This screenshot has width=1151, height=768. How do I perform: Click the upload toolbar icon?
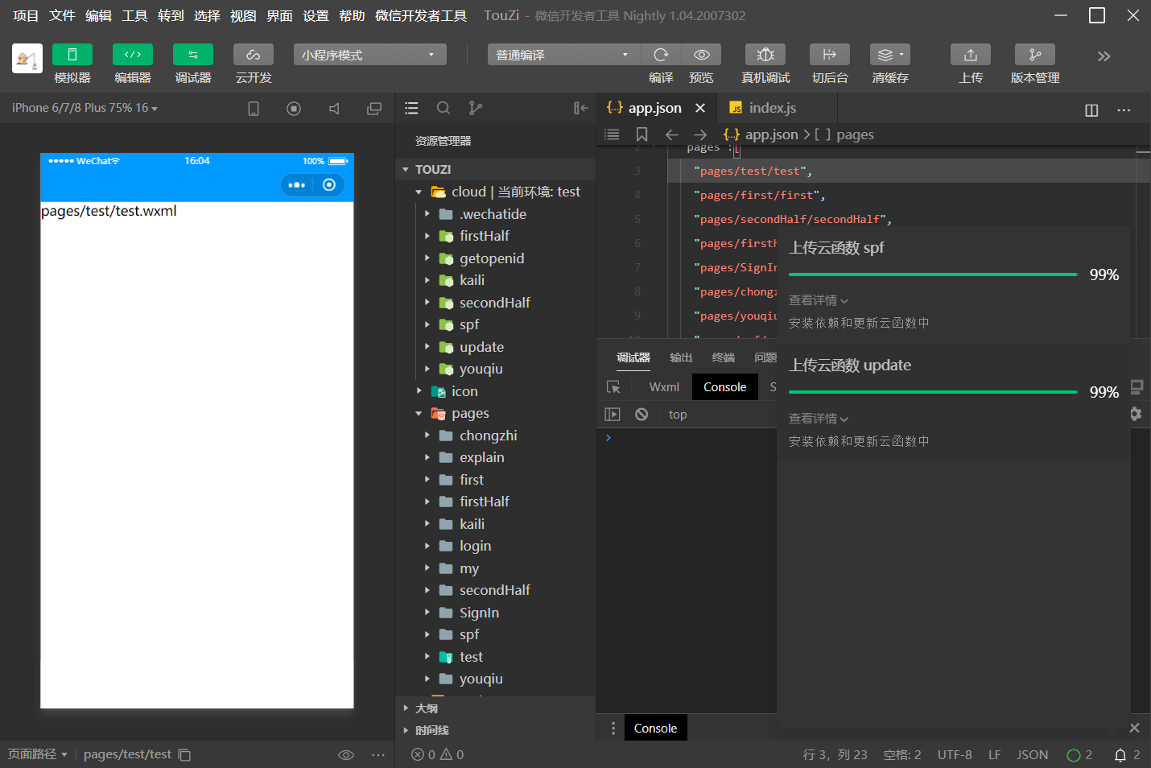[971, 54]
